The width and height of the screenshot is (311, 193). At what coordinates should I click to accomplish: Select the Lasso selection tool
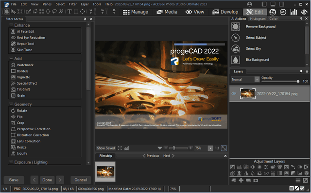coord(54,12)
